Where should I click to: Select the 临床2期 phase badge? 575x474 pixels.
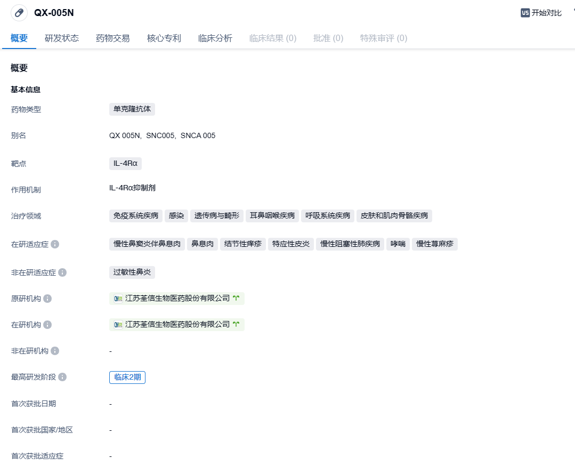[127, 377]
